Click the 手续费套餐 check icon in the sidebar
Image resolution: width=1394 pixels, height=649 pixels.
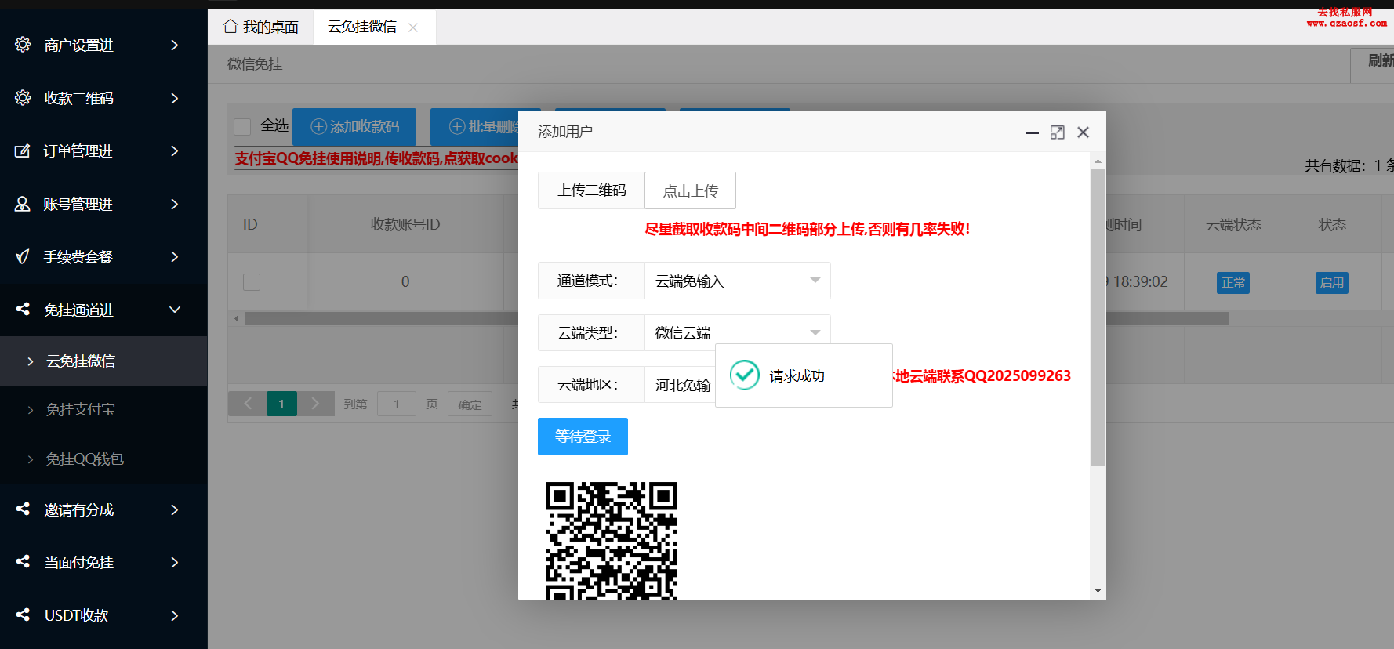click(x=23, y=256)
